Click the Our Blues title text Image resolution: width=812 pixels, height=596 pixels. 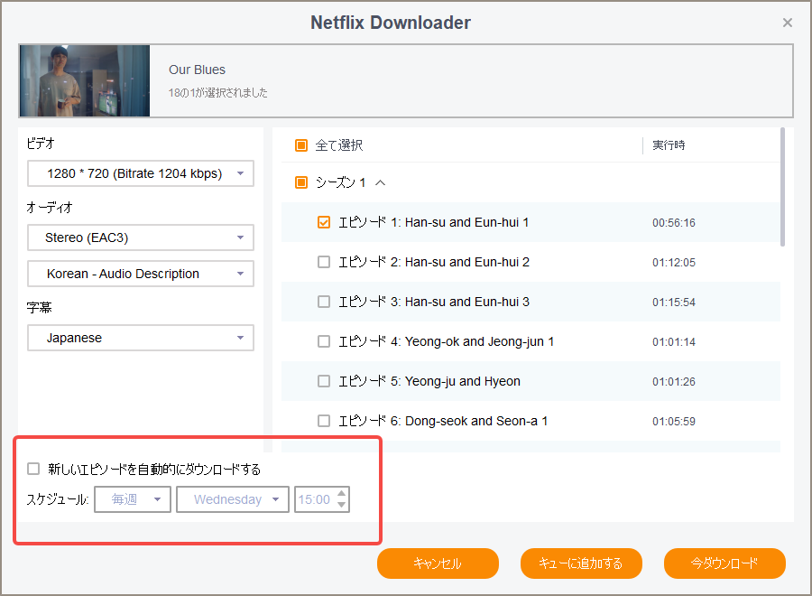coord(198,70)
